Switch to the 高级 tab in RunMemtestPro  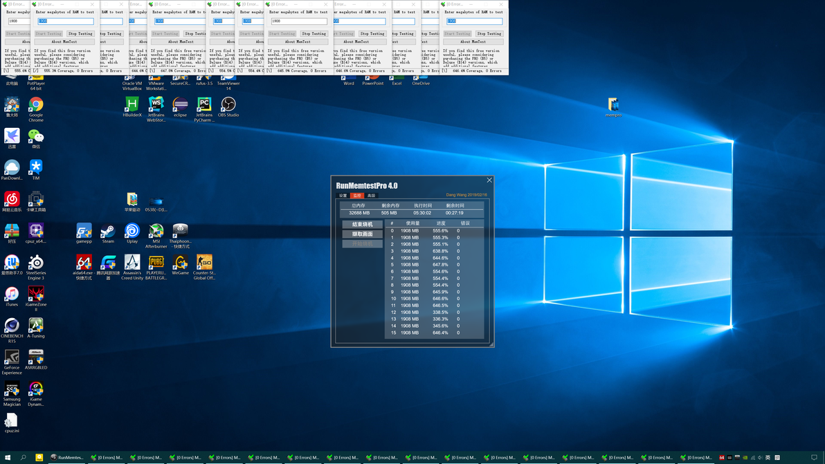click(x=372, y=196)
